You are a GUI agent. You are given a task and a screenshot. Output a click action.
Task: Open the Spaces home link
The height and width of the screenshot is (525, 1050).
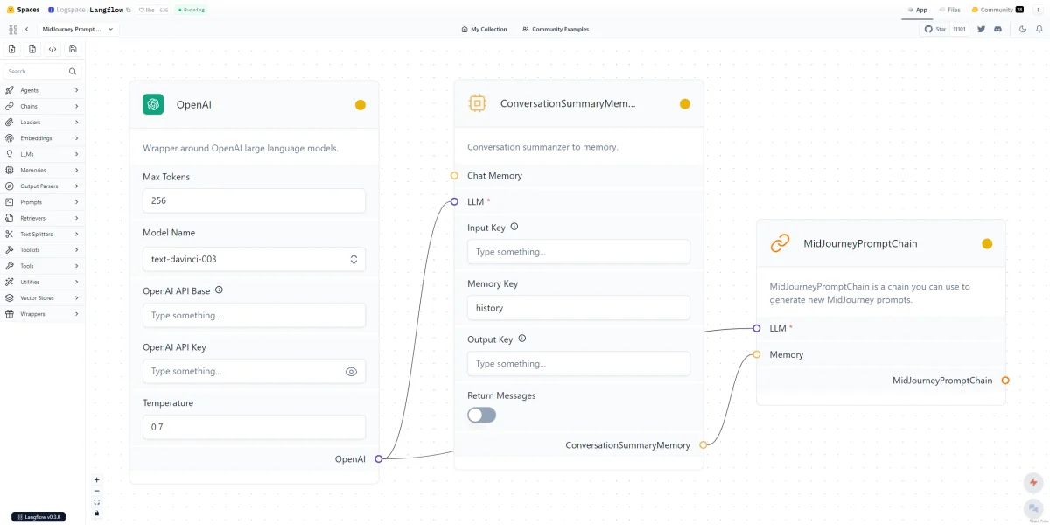click(24, 10)
